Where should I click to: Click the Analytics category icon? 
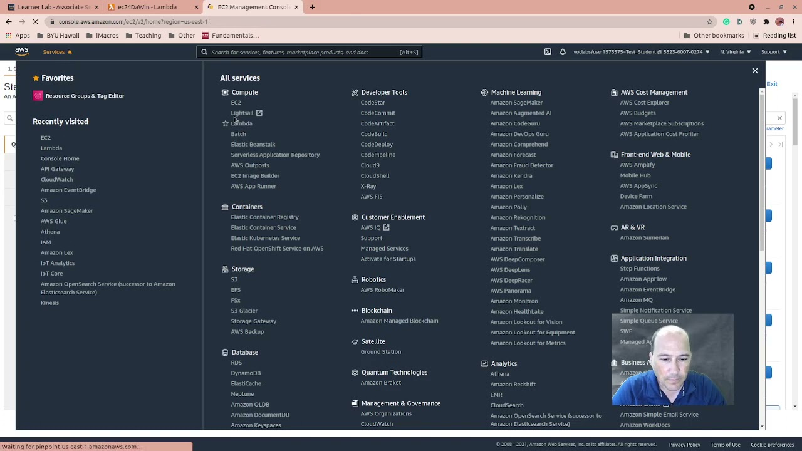pyautogui.click(x=484, y=364)
